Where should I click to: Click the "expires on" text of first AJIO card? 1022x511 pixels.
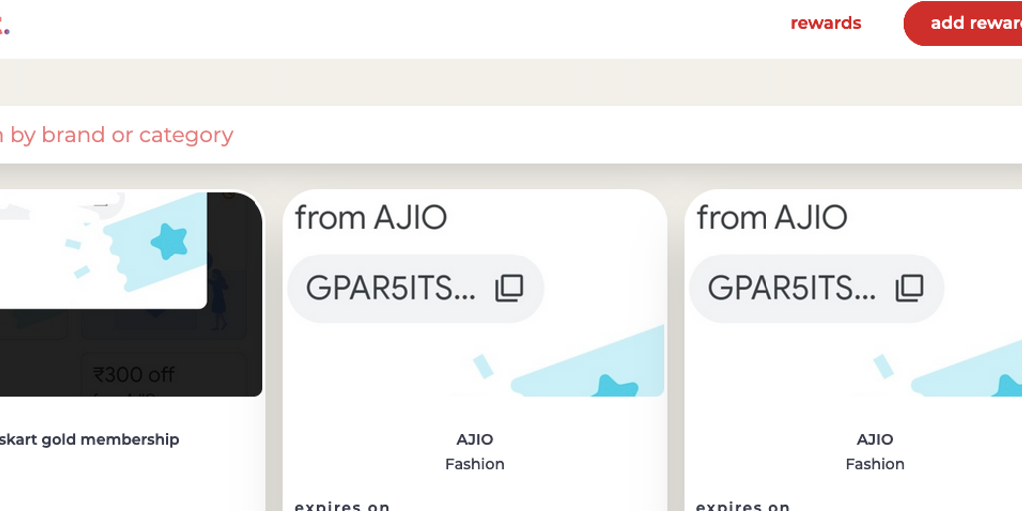[342, 505]
